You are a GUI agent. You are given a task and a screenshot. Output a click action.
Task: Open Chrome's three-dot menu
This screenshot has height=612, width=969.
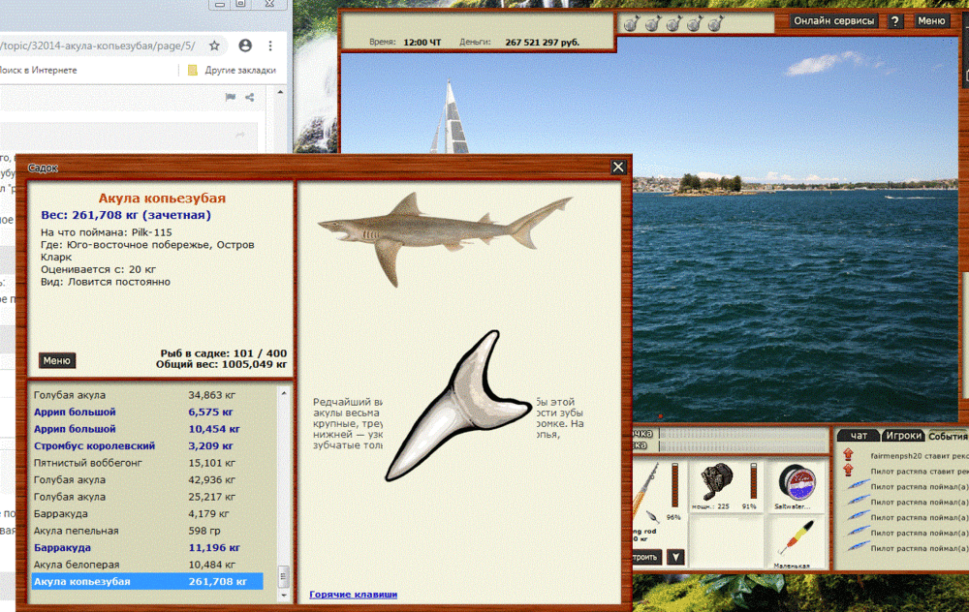(x=272, y=46)
